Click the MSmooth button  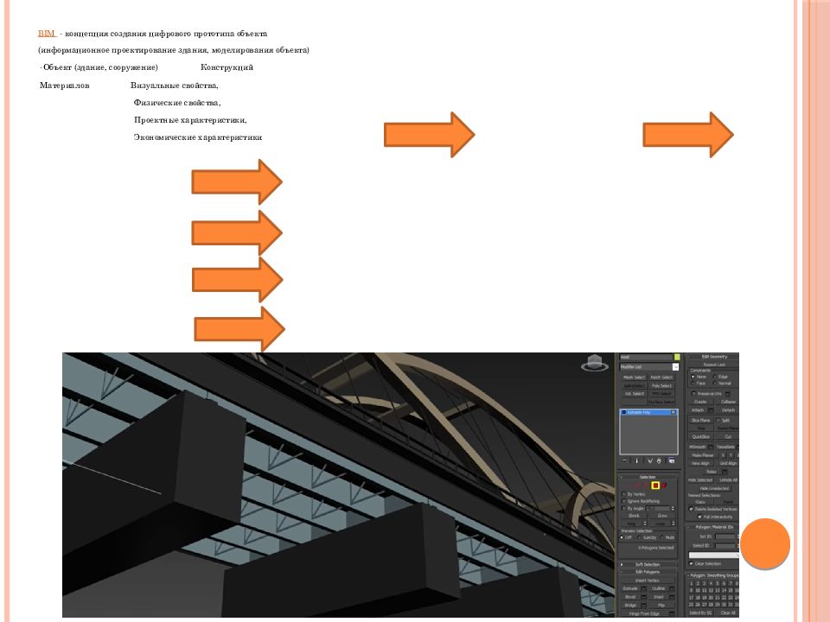pyautogui.click(x=698, y=447)
